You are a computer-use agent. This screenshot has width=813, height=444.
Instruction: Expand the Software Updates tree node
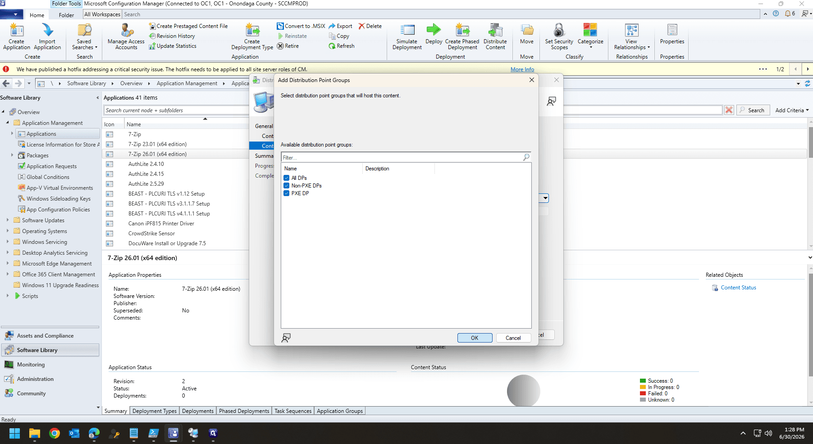pos(8,220)
